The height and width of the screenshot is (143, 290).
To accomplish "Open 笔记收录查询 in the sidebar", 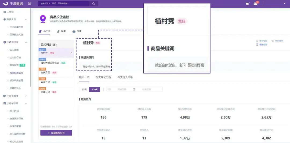I will pyautogui.click(x=16, y=141).
